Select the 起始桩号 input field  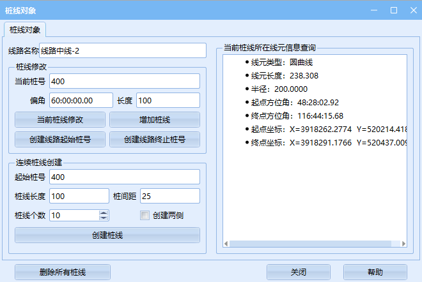[x=124, y=177]
